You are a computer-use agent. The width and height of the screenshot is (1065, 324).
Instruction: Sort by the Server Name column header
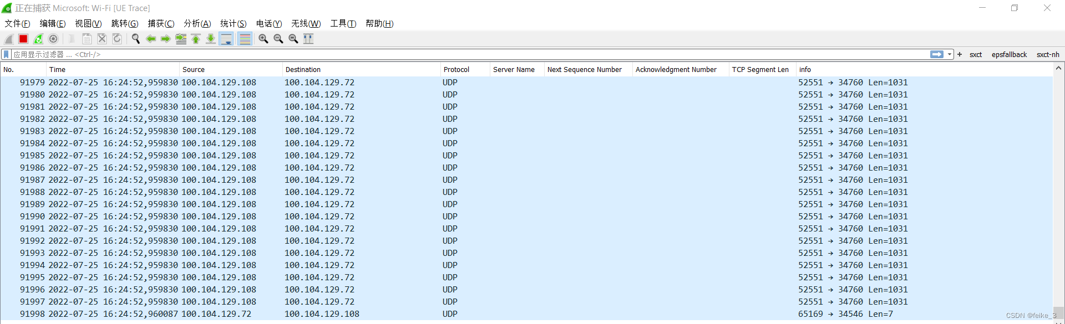(517, 70)
